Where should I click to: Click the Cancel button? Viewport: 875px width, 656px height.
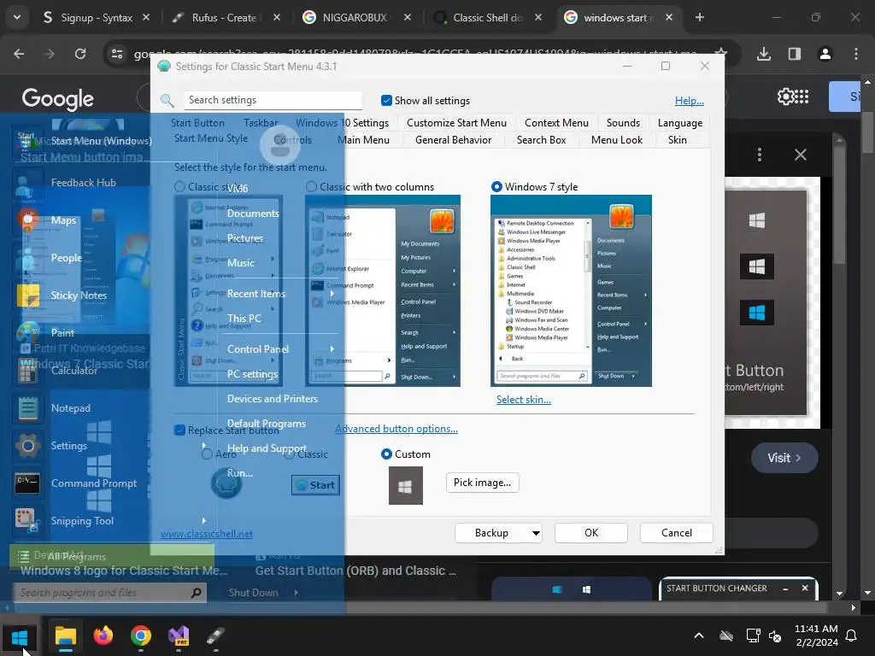(x=677, y=533)
